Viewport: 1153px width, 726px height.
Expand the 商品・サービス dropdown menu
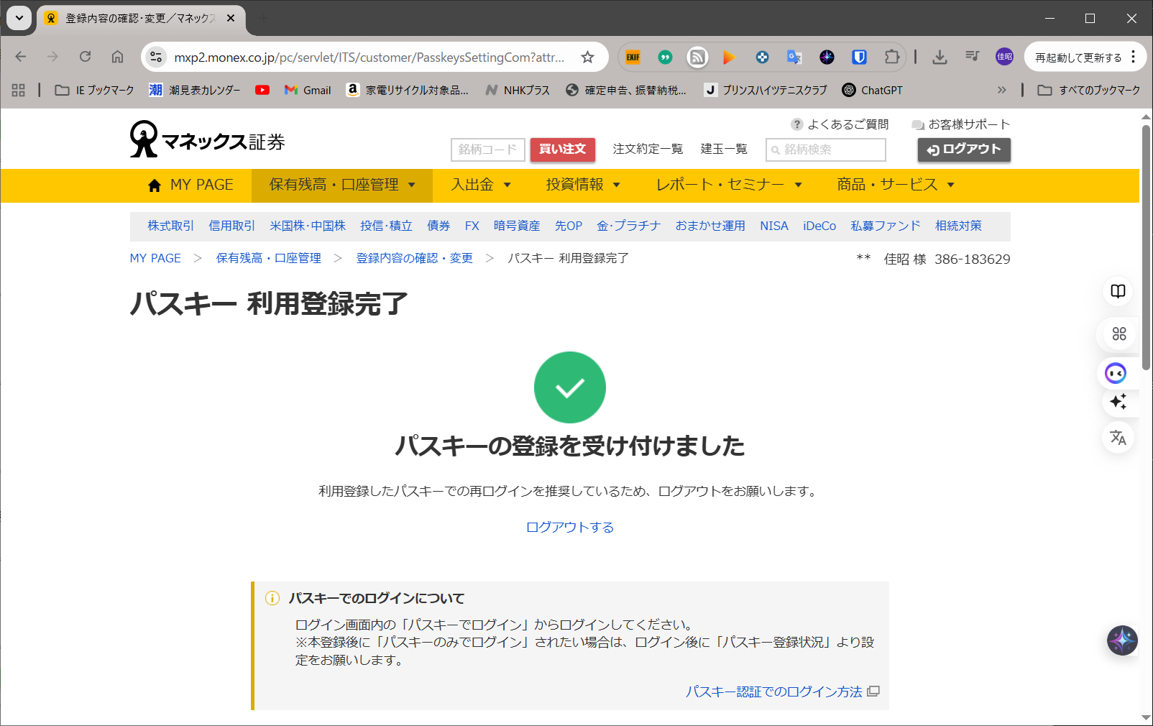coord(895,185)
